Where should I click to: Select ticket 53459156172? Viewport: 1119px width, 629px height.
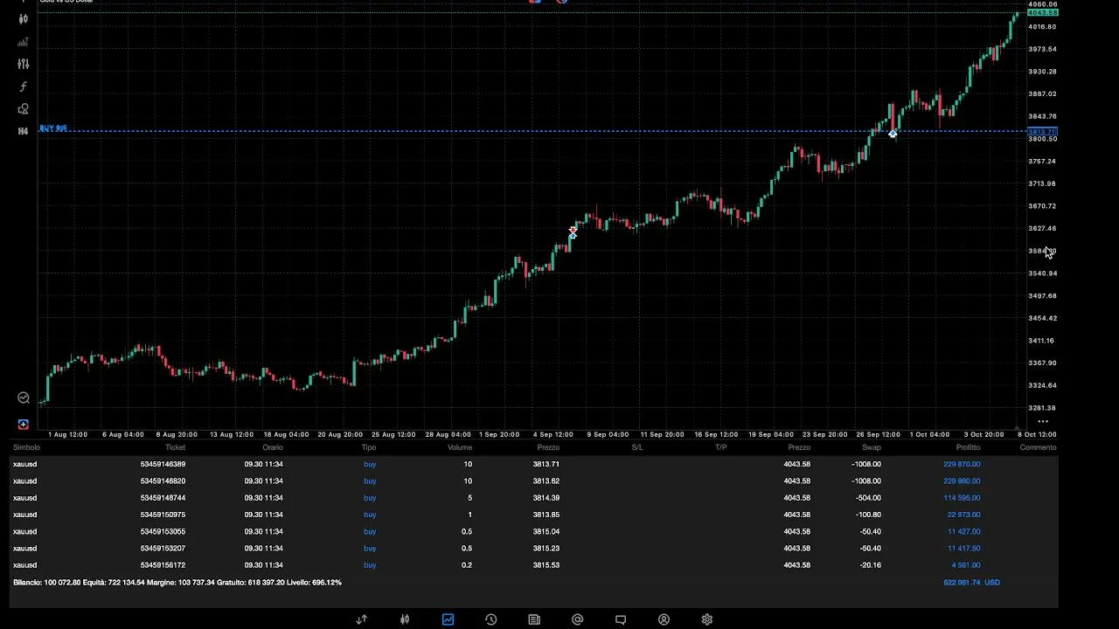click(163, 565)
